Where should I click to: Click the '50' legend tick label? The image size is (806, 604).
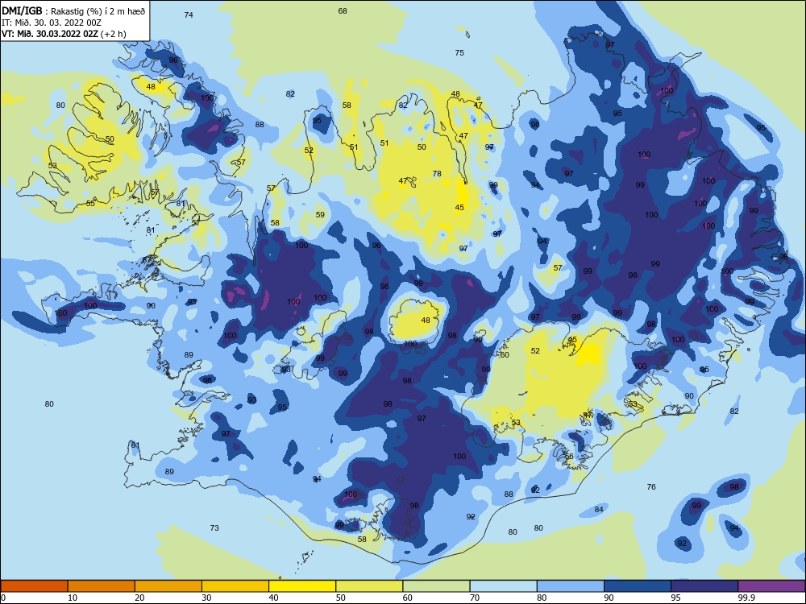click(x=341, y=598)
